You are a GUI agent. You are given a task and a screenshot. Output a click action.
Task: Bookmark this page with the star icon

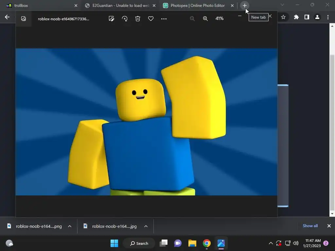283,17
